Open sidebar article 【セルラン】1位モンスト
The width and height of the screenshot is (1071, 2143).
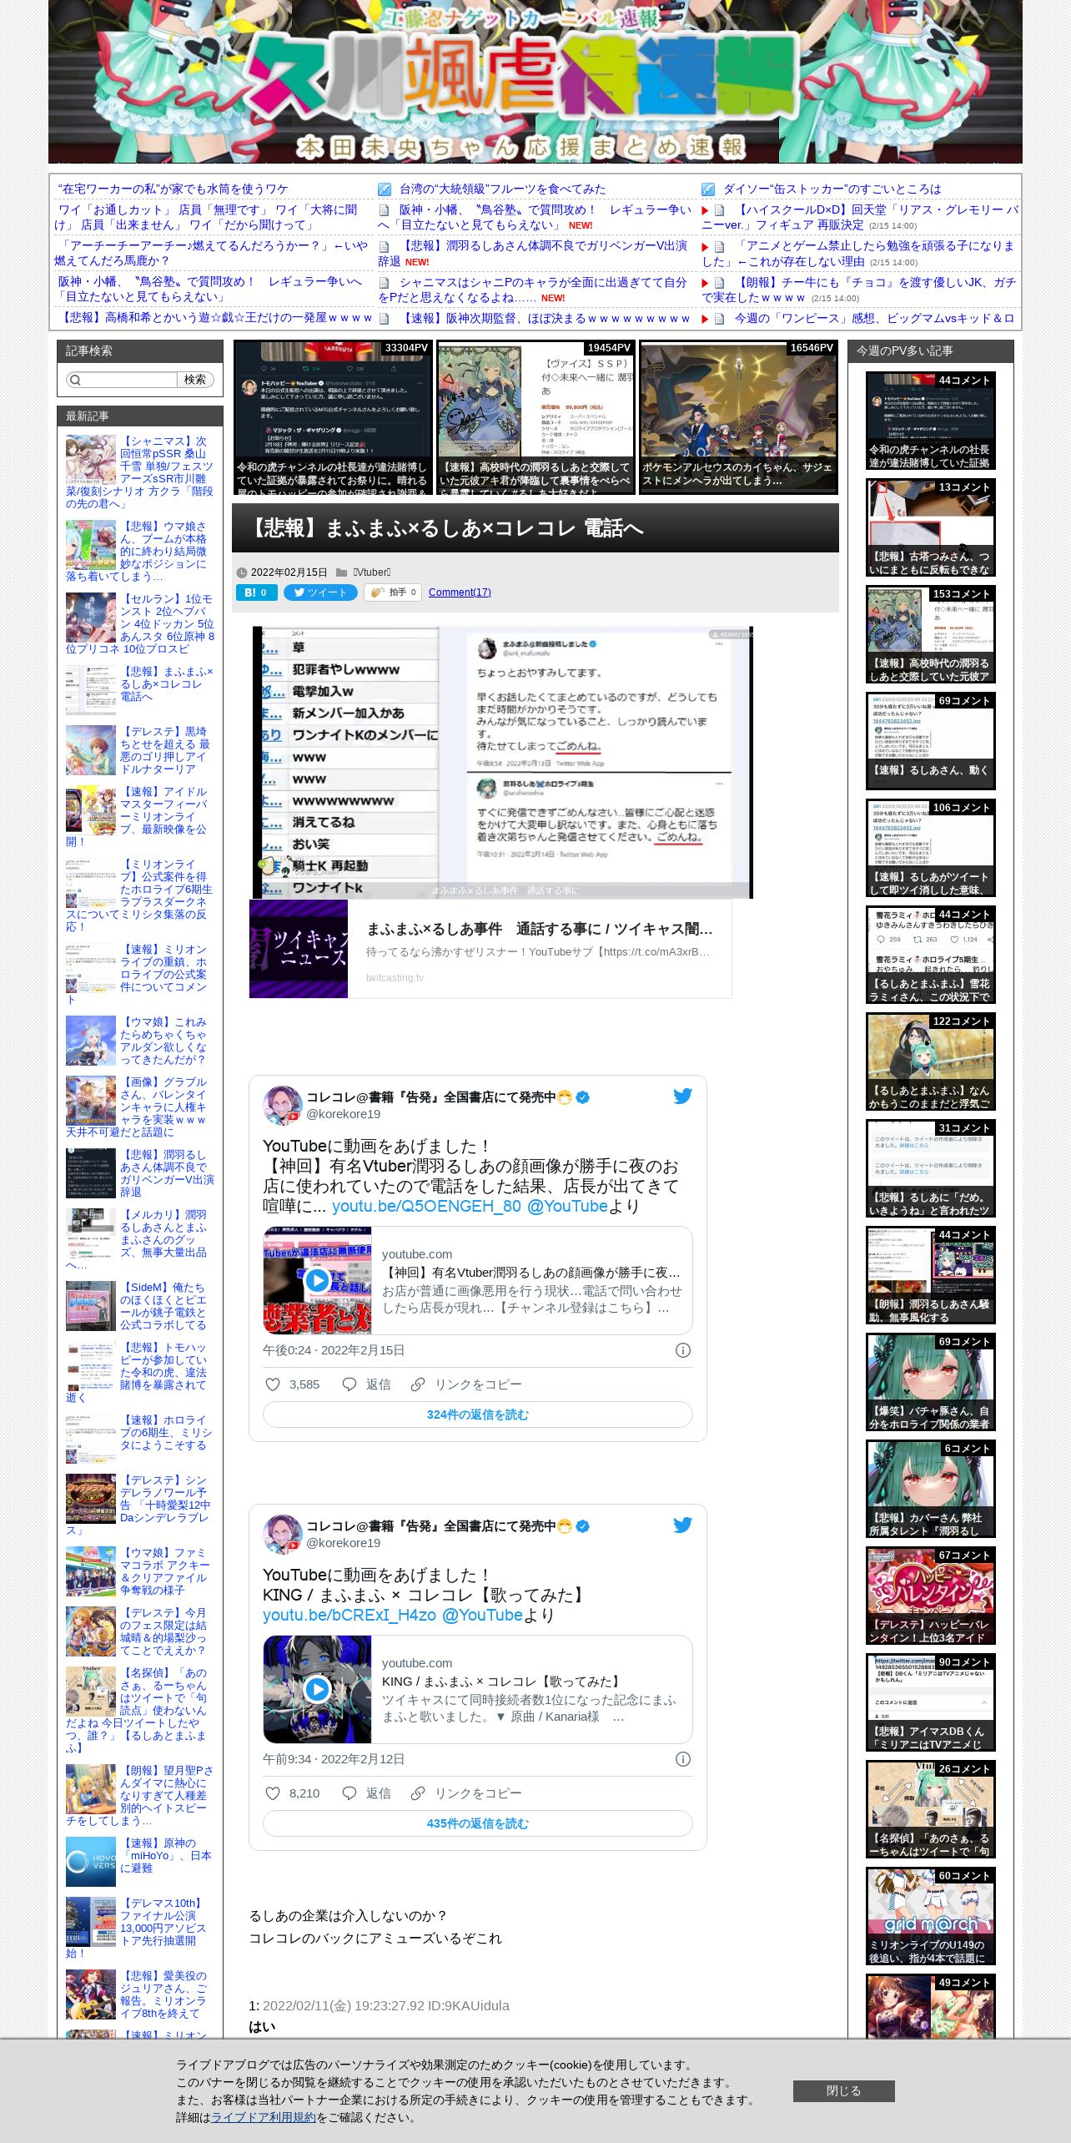(140, 623)
